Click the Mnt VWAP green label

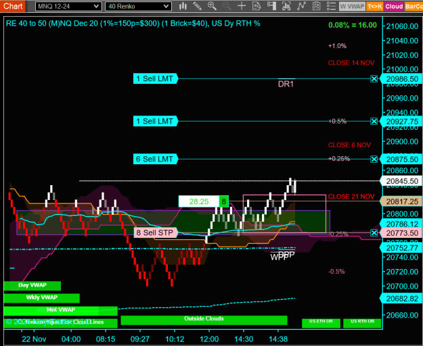[61, 310]
